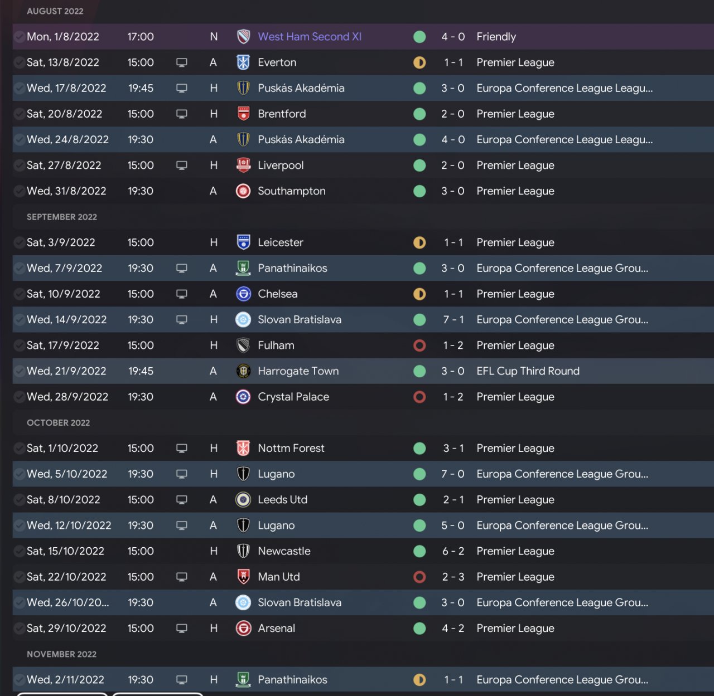
Task: Click the red loss indicator for Fulham match
Action: 419,345
